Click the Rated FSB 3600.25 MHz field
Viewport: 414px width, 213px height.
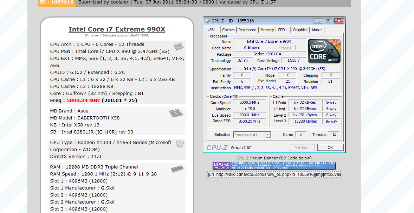click(x=249, y=121)
